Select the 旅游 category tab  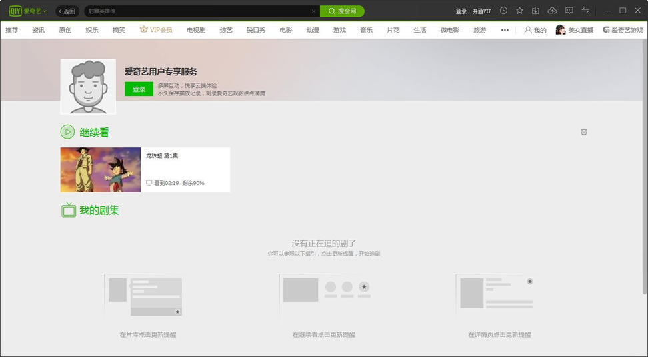tap(480, 30)
